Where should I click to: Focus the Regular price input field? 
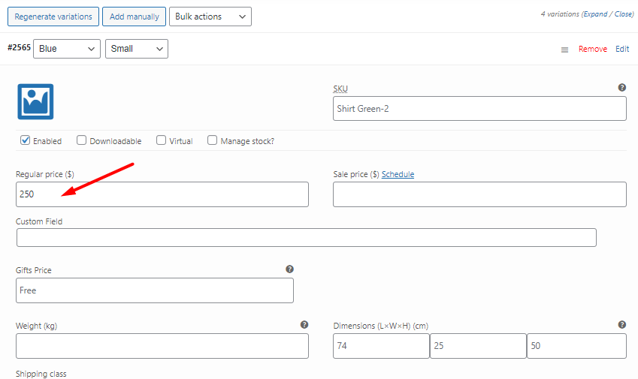pyautogui.click(x=162, y=194)
